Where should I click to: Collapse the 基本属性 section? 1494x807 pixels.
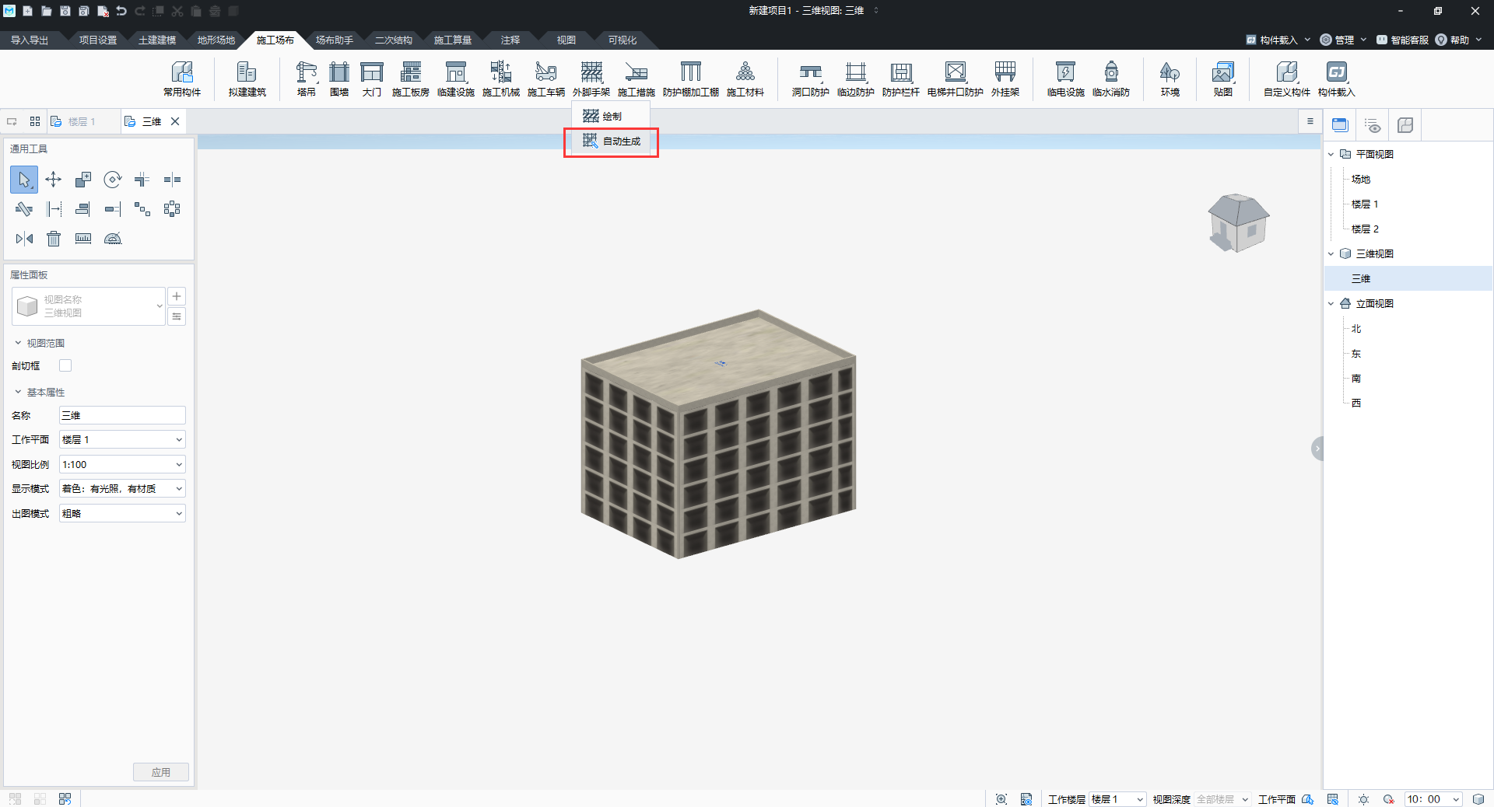click(x=18, y=392)
